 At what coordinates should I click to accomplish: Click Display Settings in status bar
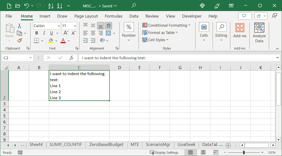click(164, 152)
